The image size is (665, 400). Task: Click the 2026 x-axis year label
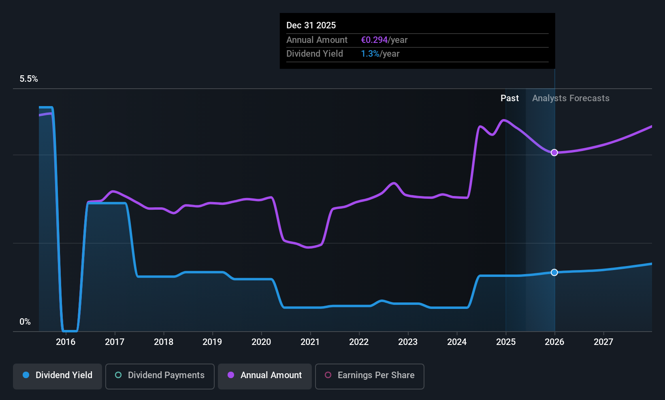point(554,342)
